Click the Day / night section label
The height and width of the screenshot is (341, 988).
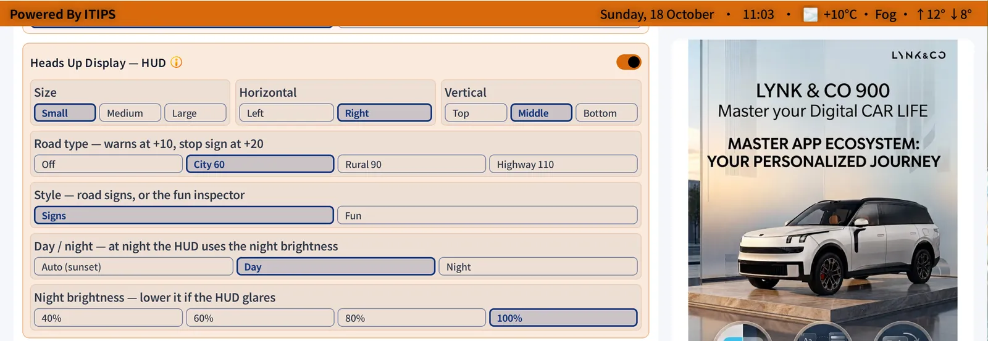click(186, 246)
